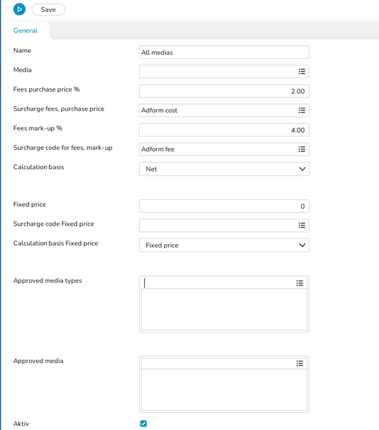Open list picker for Adform fee surcharge code
The height and width of the screenshot is (430, 379).
[301, 149]
